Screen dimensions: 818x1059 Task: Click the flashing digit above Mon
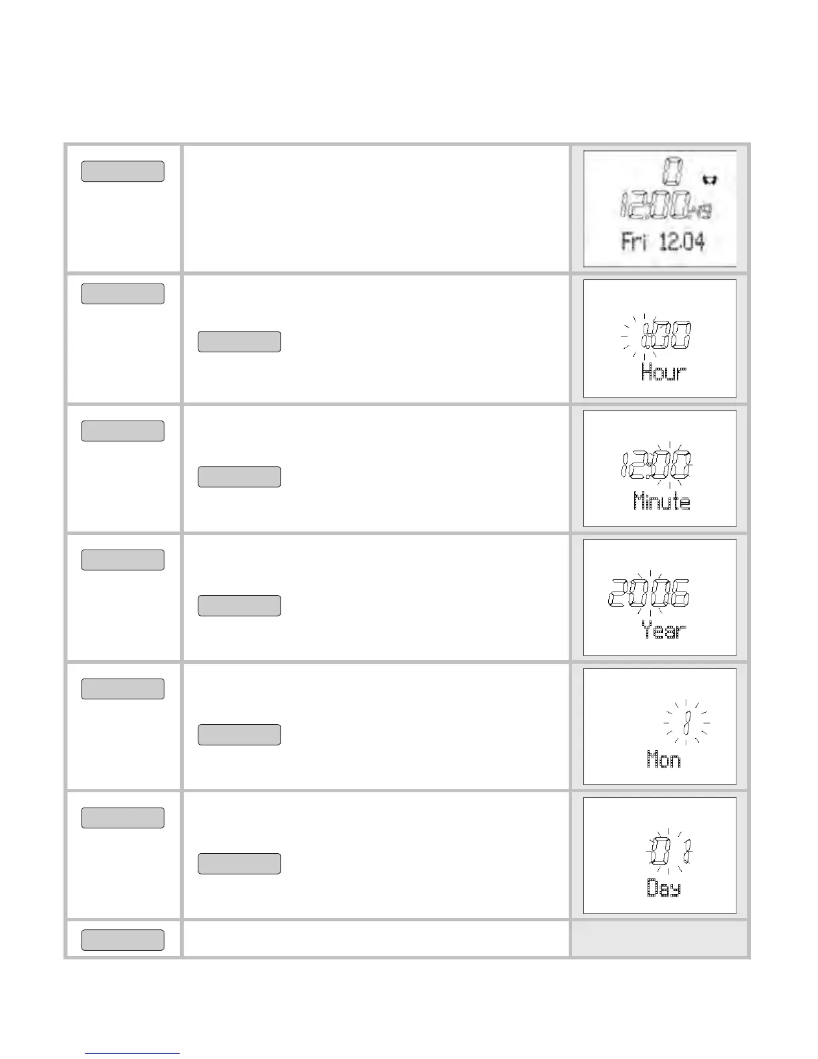tap(687, 723)
